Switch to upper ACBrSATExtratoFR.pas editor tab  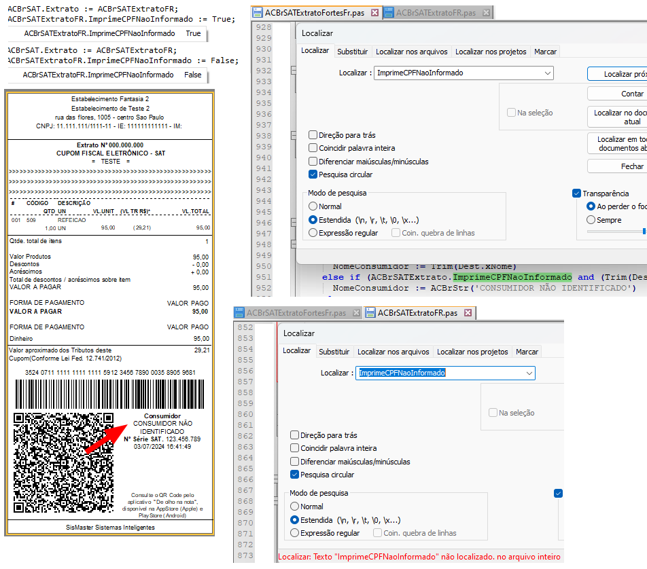point(438,13)
